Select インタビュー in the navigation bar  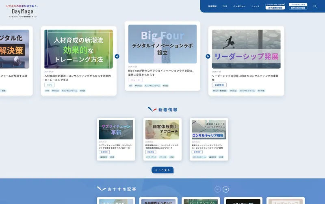(x=239, y=7)
